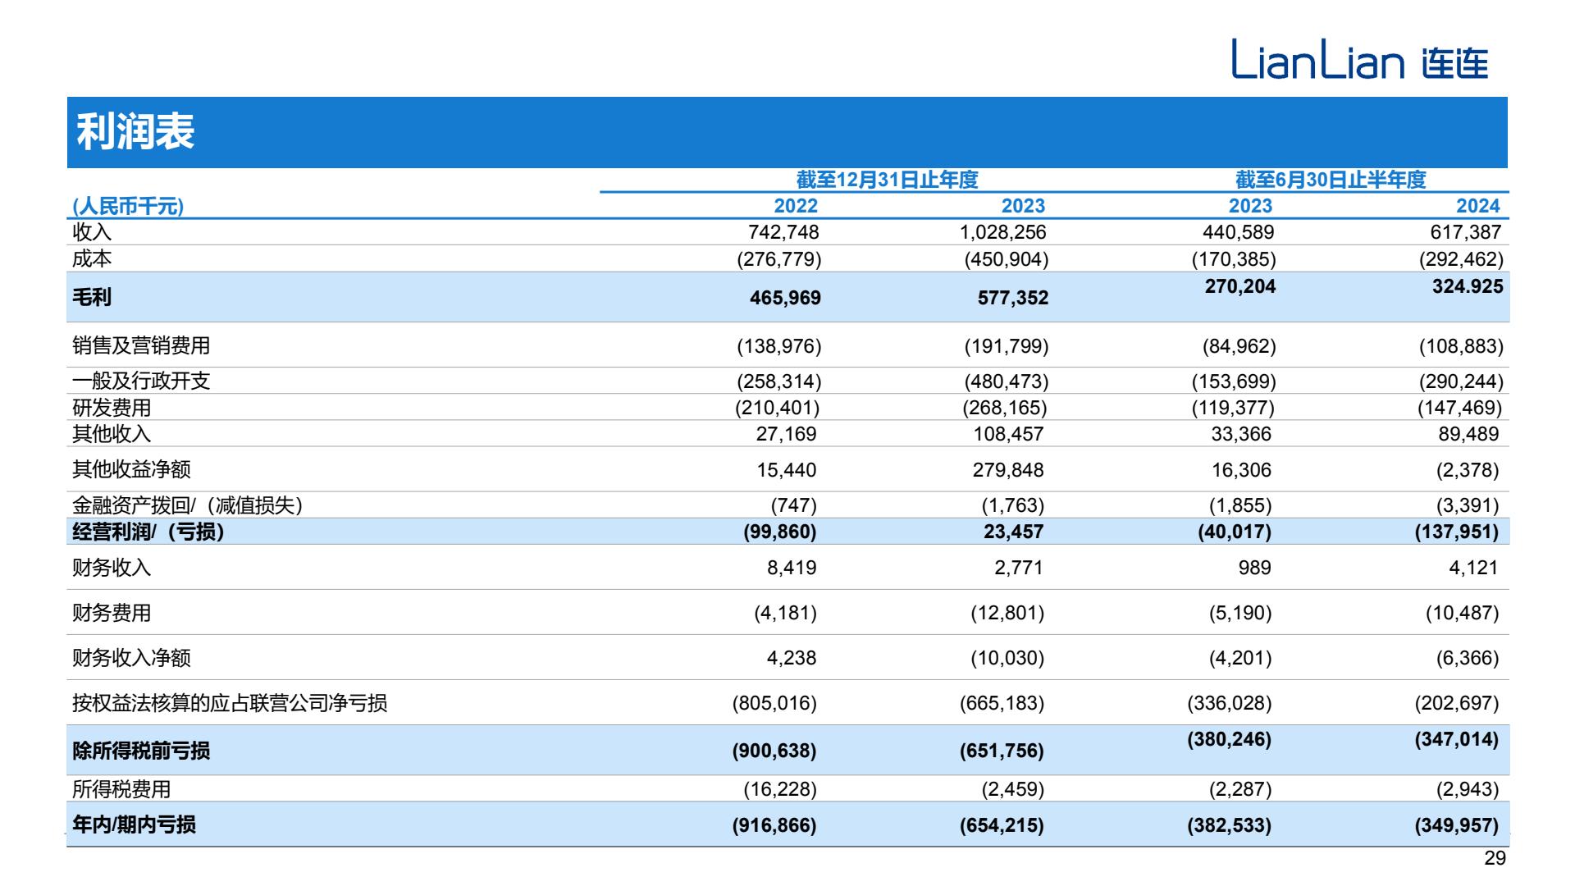Click the value 989
Screen dimensions: 1575x886
pos(1254,568)
